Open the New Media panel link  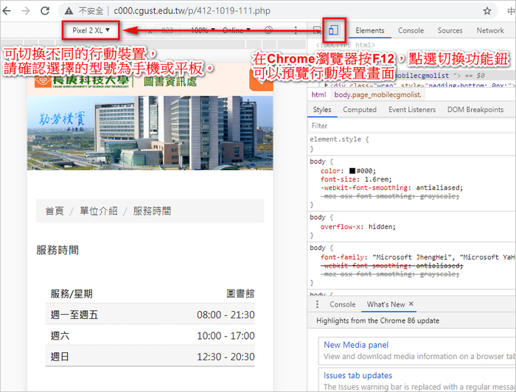pyautogui.click(x=356, y=345)
